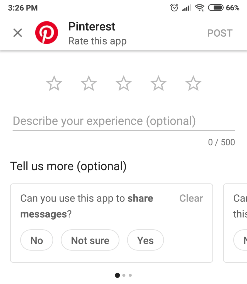Answer No to share messages question
Screen dimensions: 247x284
click(x=36, y=240)
